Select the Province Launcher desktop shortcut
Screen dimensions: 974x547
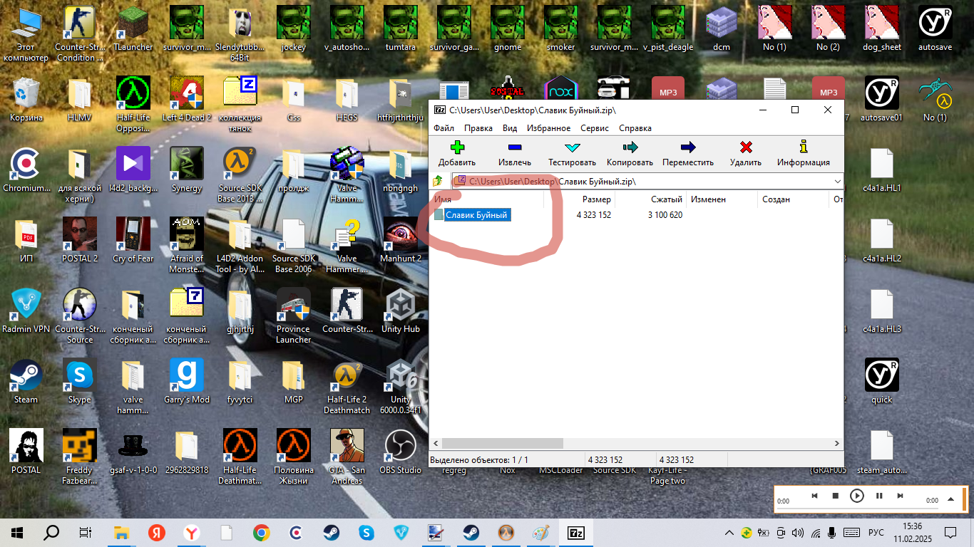click(294, 316)
